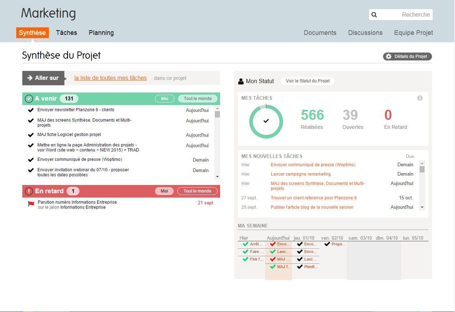This screenshot has height=312, width=455.
Task: Click the donut chart center checkmark
Action: pos(266,121)
